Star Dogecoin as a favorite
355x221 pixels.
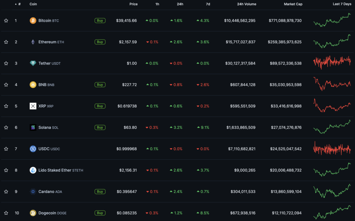pyautogui.click(x=6, y=213)
